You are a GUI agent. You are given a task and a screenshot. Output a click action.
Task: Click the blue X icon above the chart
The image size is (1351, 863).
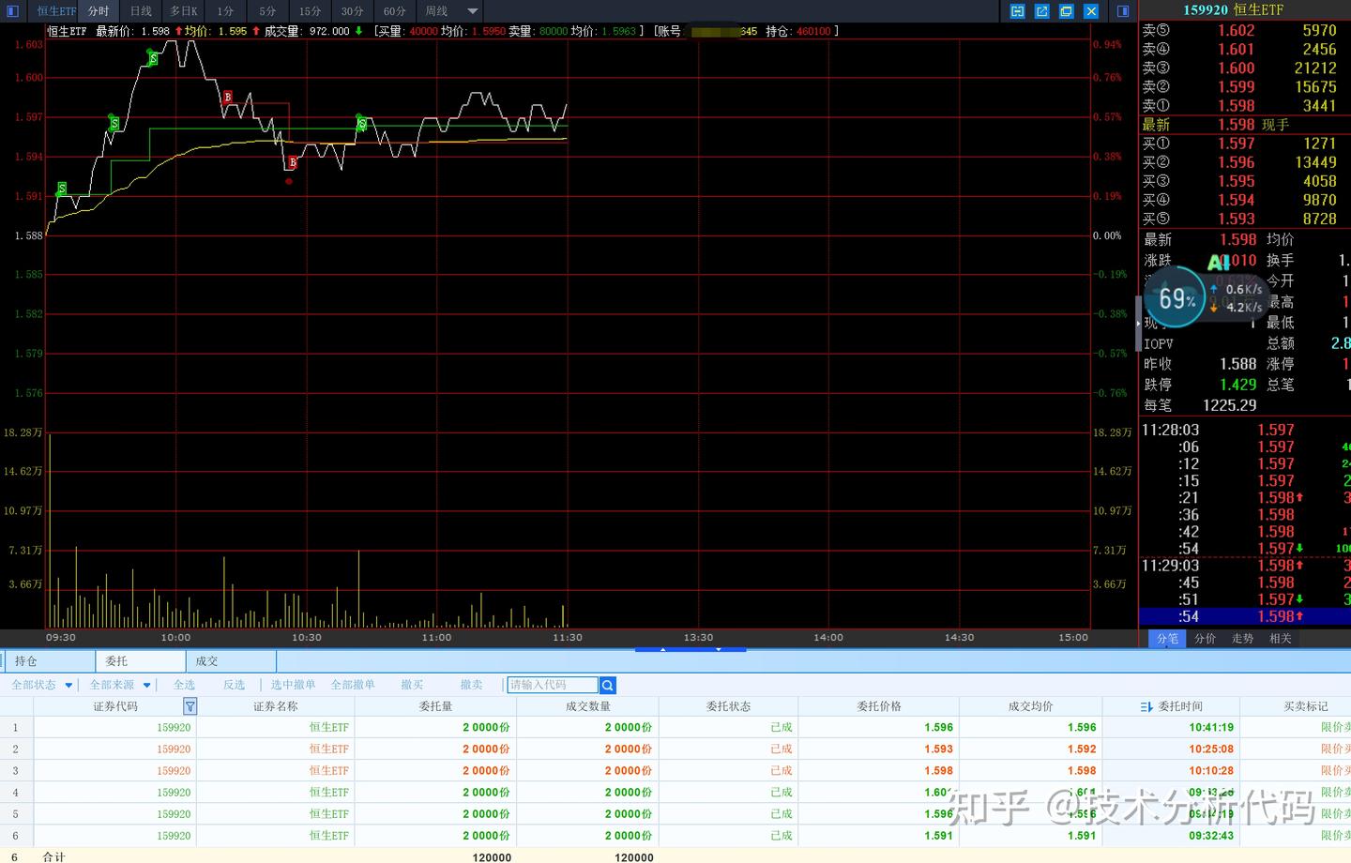pyautogui.click(x=1091, y=11)
